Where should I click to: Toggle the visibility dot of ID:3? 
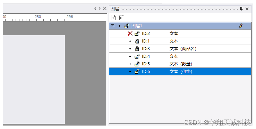[x=130, y=49]
